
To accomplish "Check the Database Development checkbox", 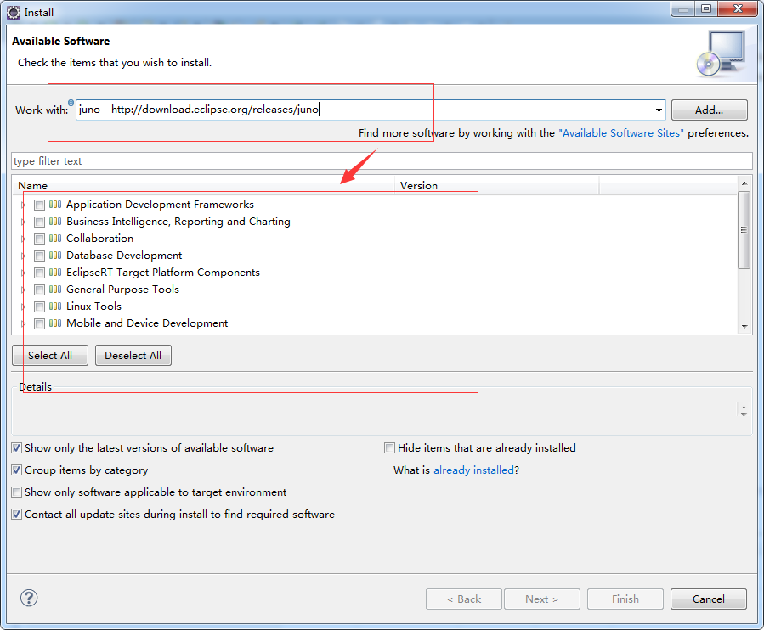I will click(x=39, y=256).
